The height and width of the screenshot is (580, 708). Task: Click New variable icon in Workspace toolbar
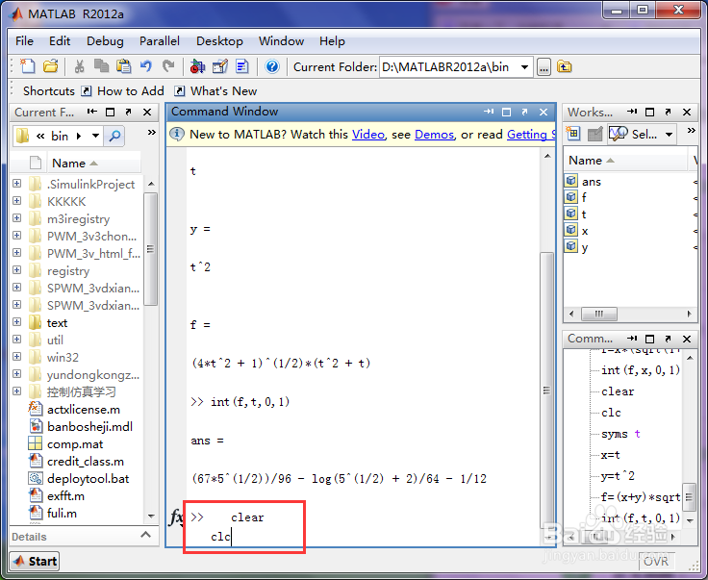tap(573, 134)
